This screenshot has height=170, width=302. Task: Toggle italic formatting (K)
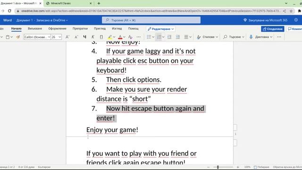click(x=93, y=37)
